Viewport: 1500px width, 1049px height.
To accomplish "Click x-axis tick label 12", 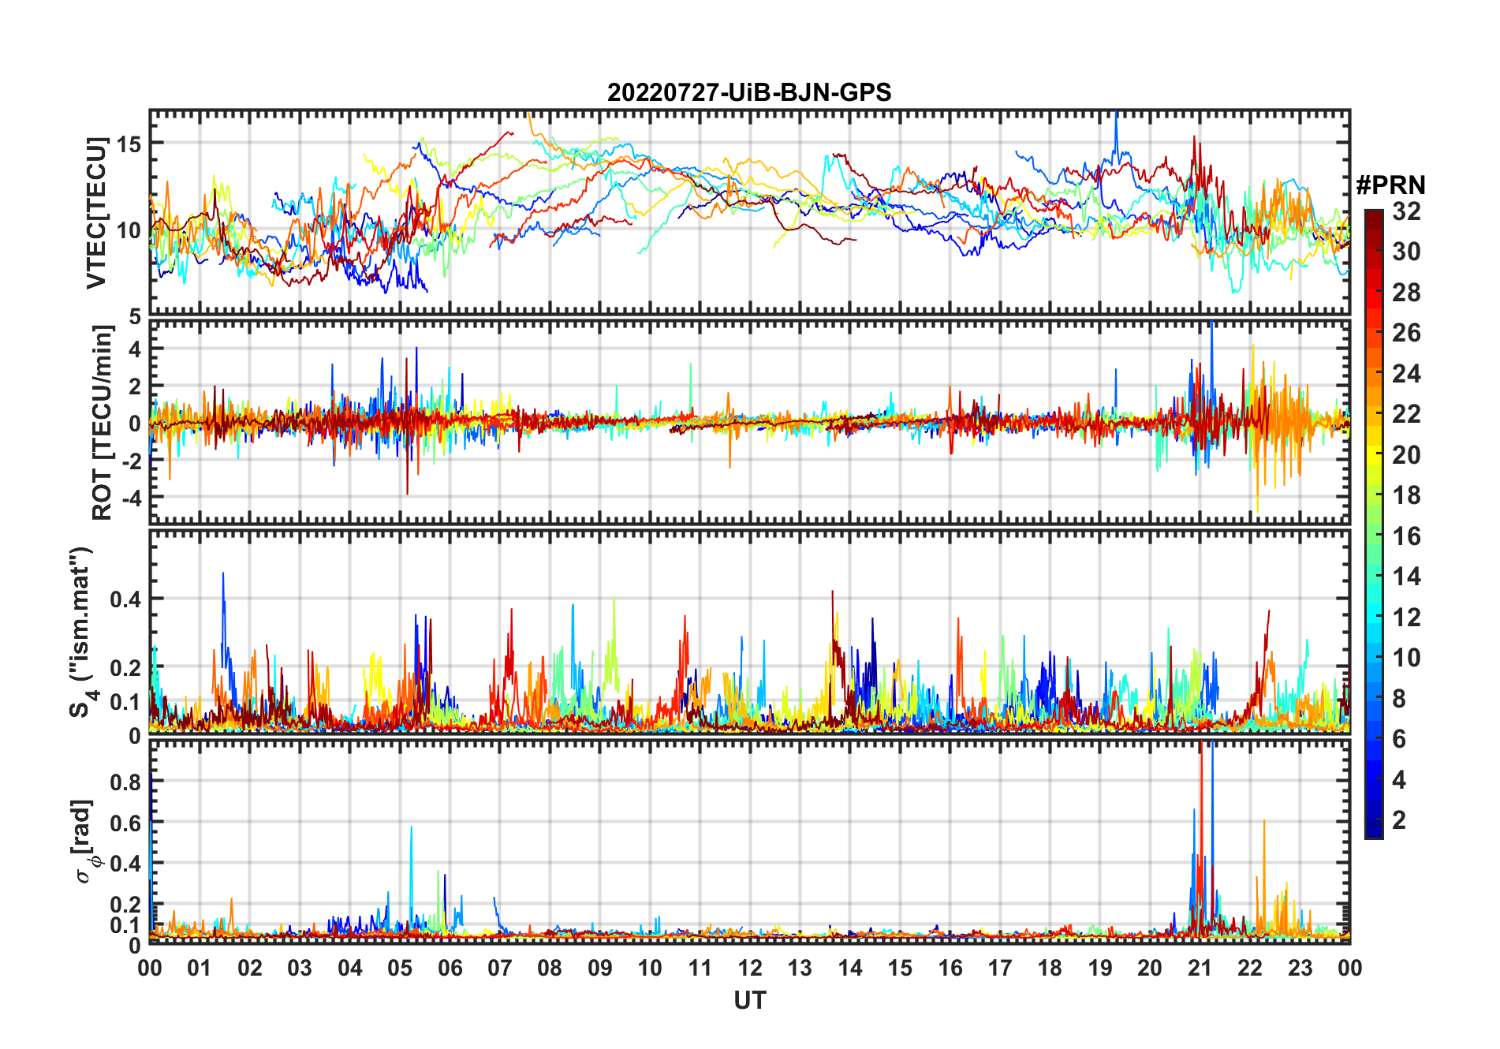I will click(x=749, y=968).
